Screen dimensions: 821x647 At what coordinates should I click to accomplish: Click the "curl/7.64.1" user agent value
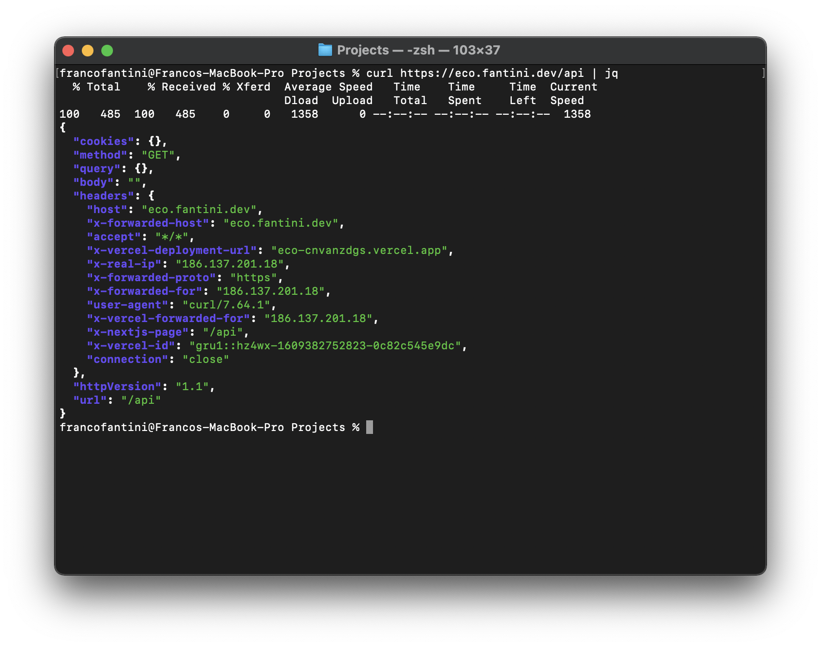coord(226,305)
